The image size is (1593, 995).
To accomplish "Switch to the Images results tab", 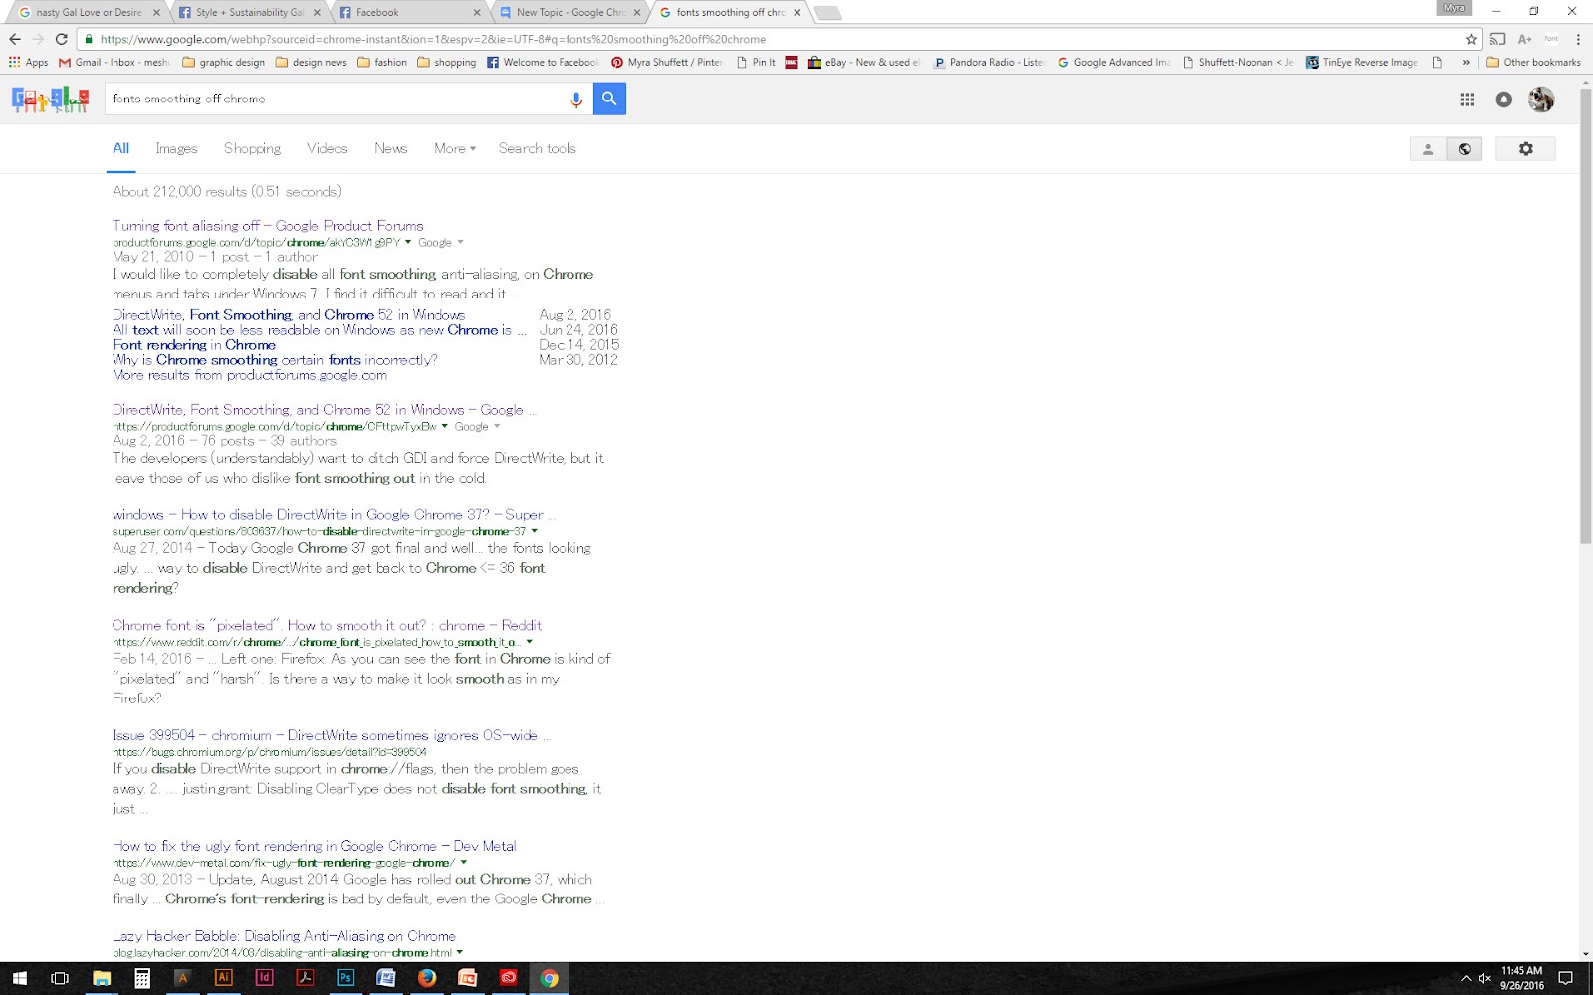I will click(176, 148).
